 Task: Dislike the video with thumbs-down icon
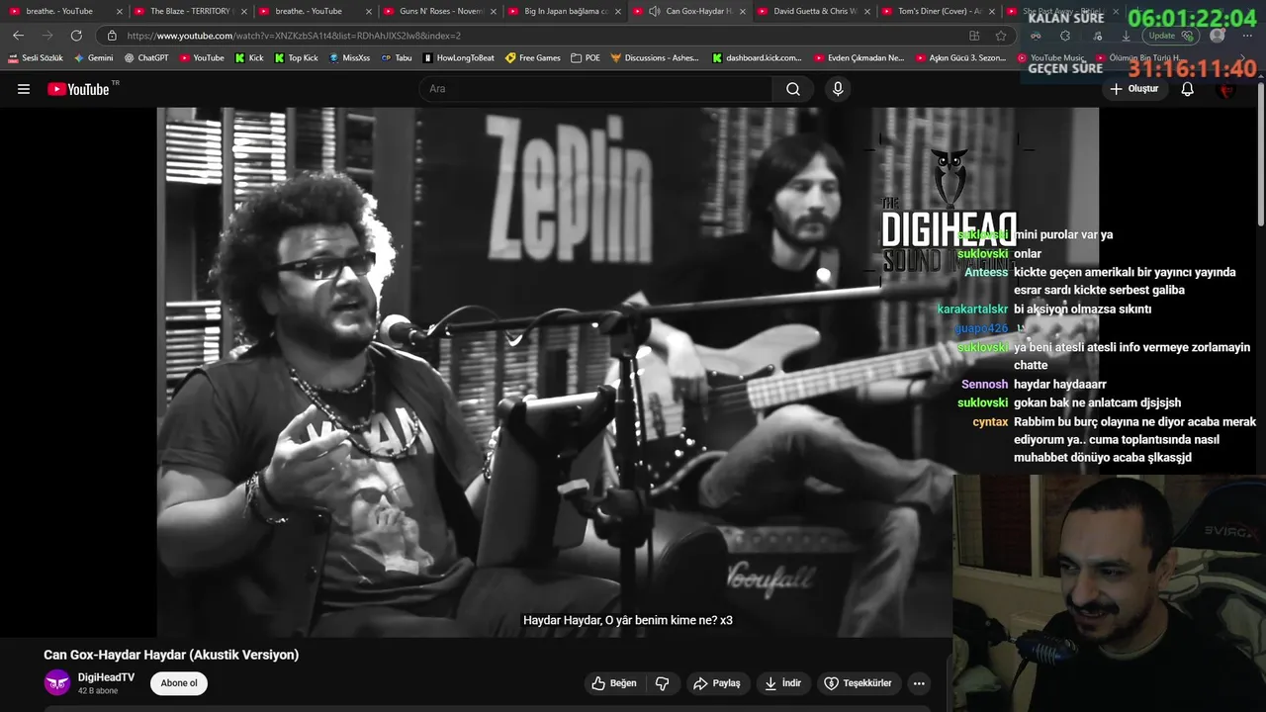click(x=663, y=683)
